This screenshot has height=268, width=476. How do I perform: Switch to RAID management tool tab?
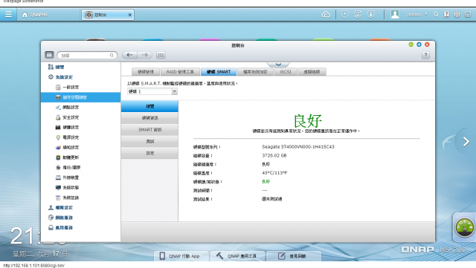[180, 72]
